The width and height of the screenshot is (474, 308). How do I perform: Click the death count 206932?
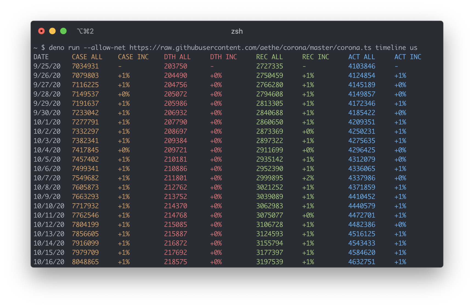pos(176,113)
